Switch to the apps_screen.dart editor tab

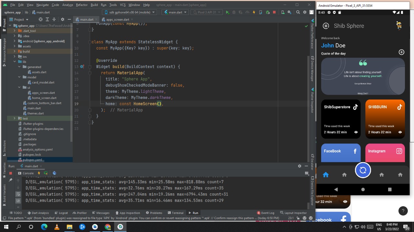pyautogui.click(x=117, y=20)
